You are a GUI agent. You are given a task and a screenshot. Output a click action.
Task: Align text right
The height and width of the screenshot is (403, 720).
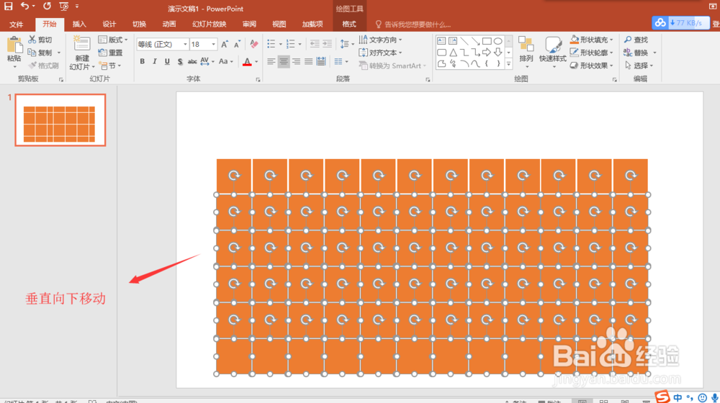[296, 61]
